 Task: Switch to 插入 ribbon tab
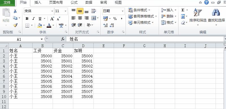(x=38, y=3)
